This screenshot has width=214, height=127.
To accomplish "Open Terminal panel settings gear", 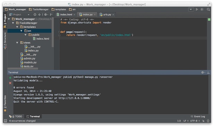I will (203, 73).
